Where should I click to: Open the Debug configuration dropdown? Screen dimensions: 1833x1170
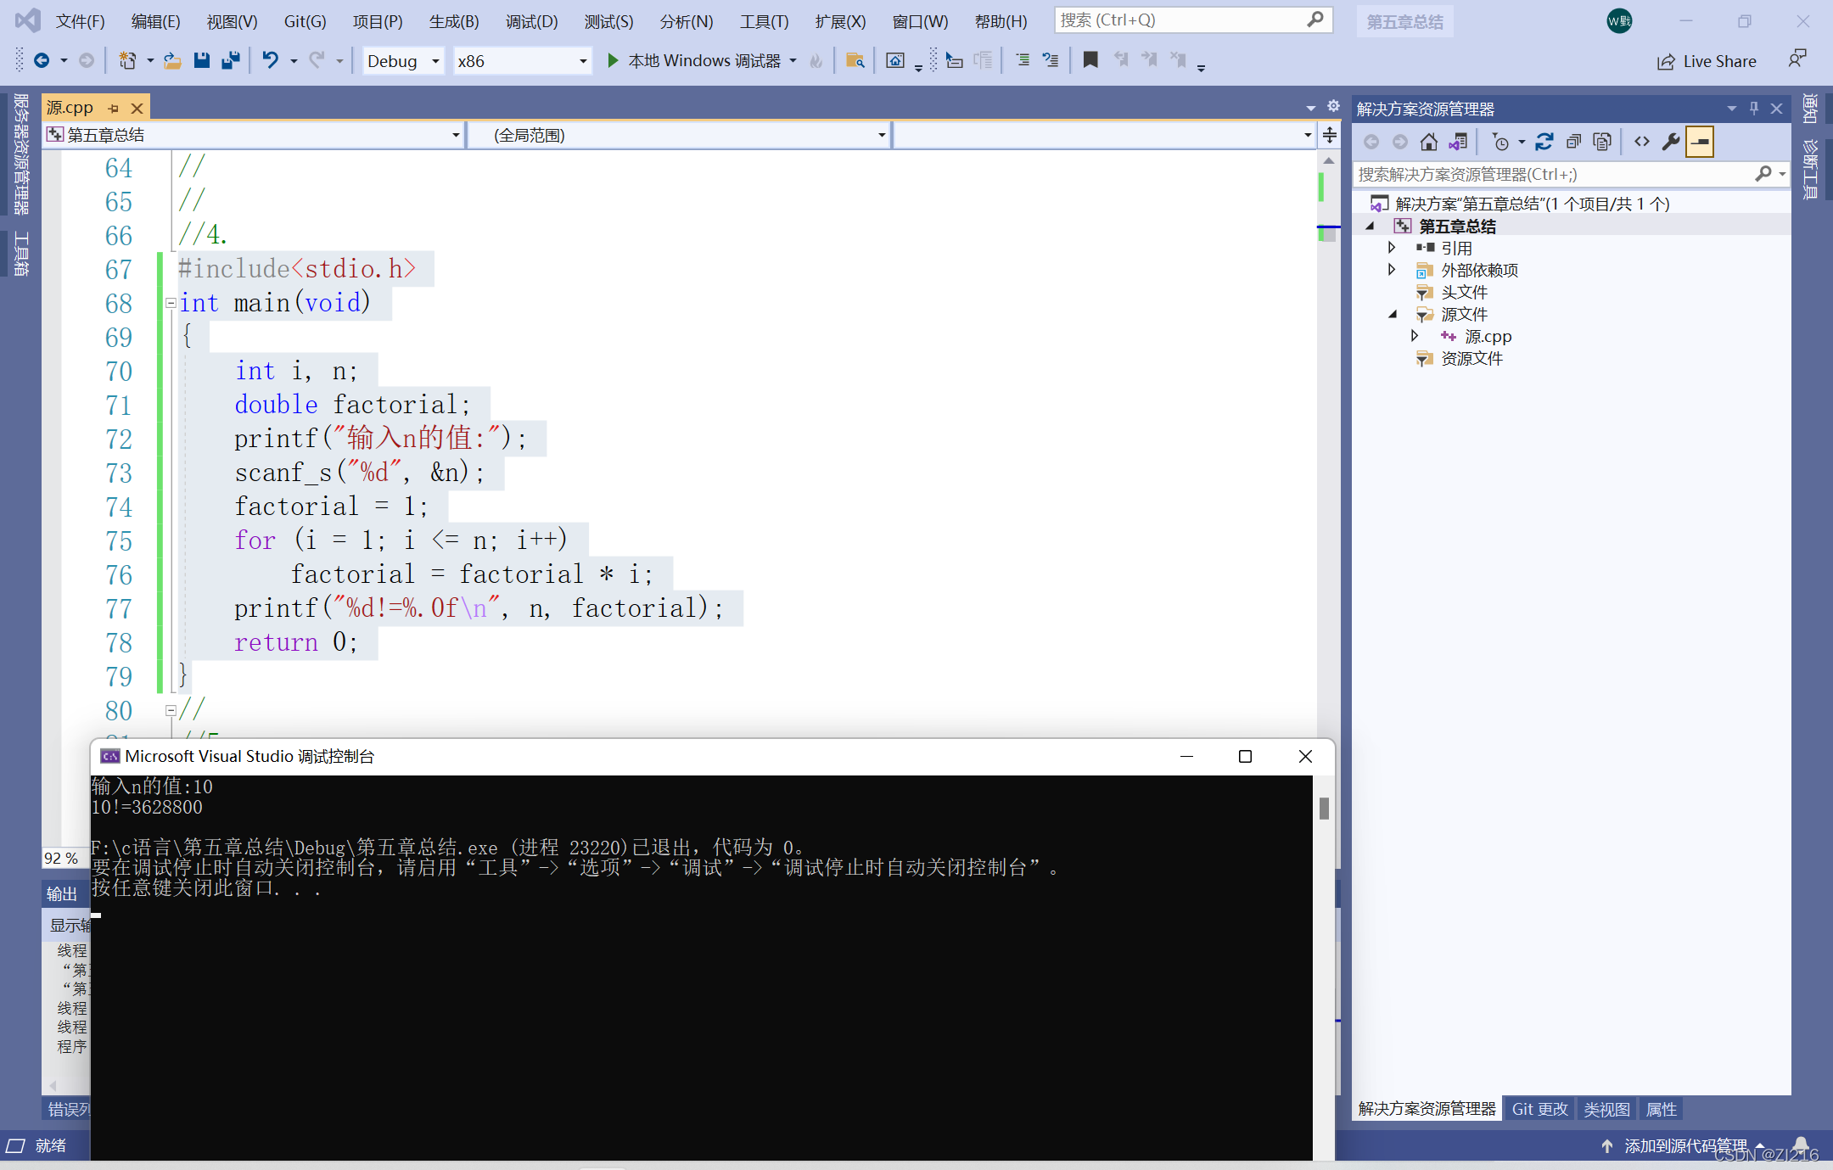pyautogui.click(x=403, y=60)
